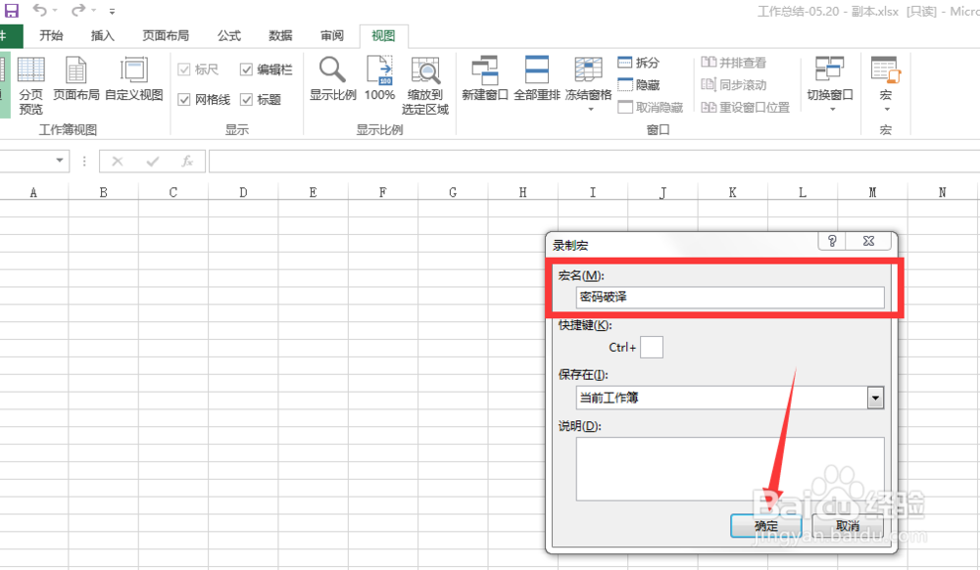Open the 公式 ribbon tab
Image resolution: width=980 pixels, height=570 pixels.
pyautogui.click(x=229, y=35)
